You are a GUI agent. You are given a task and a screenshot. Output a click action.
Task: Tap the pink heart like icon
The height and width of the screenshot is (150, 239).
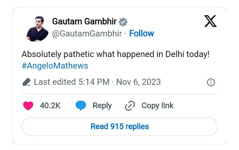tap(28, 106)
